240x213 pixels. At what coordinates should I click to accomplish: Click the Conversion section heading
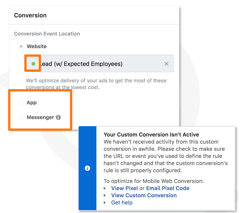(30, 15)
